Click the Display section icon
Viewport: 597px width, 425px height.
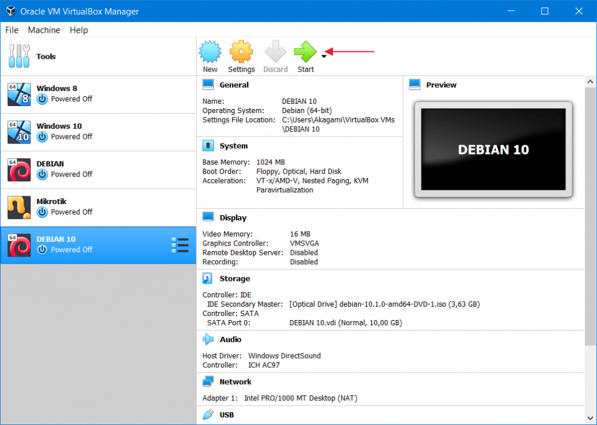pos(208,217)
